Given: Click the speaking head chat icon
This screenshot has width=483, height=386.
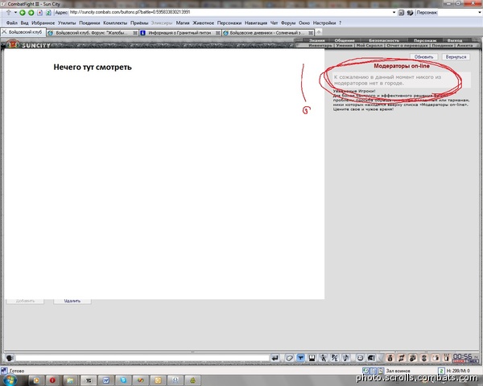Looking at the screenshot, I should pyautogui.click(x=10, y=358).
